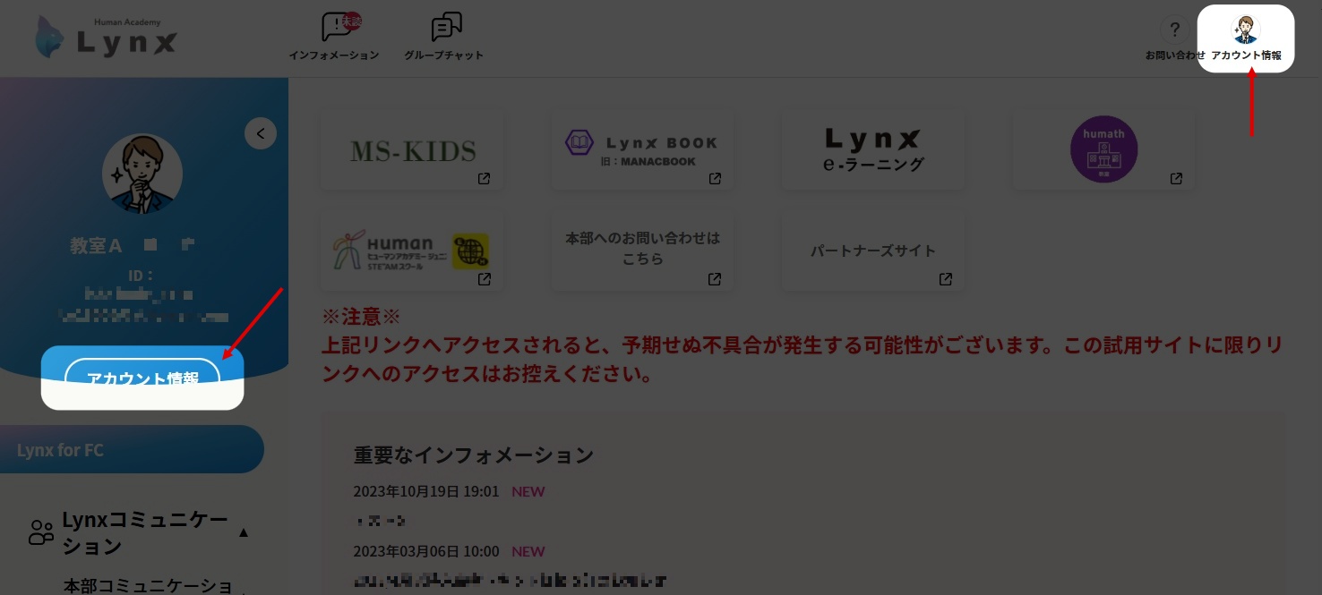
Task: Collapse the Lynxコミュニケーション menu section
Action: click(x=243, y=533)
